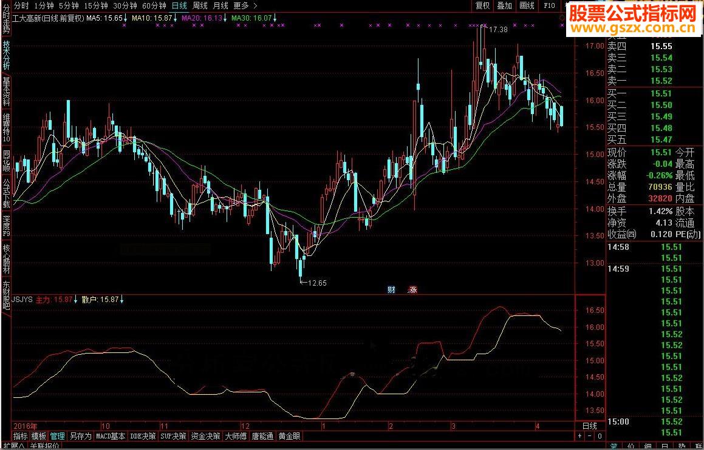Click the 管理 bottom tab
Image resolution: width=704 pixels, height=450 pixels.
coord(58,436)
